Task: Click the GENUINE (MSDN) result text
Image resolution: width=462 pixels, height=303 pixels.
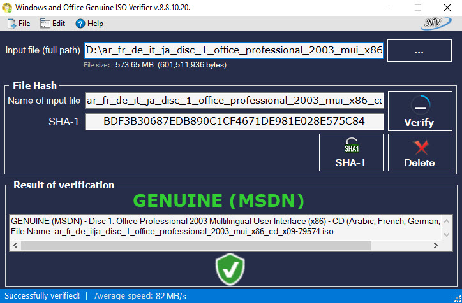Action: click(219, 201)
